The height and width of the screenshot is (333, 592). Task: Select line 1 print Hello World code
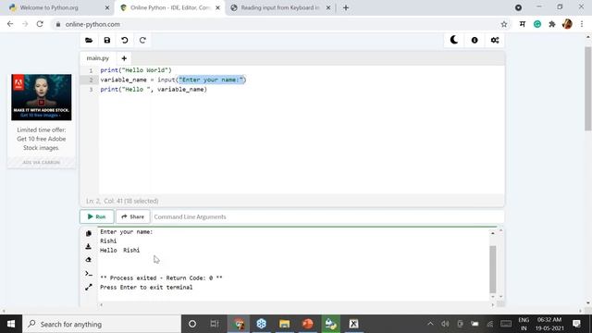point(136,70)
